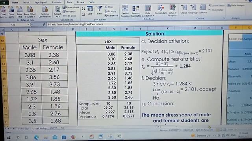252x141 pixels.
Task: Select the ANOVA sheet tab
Action: click(54, 128)
